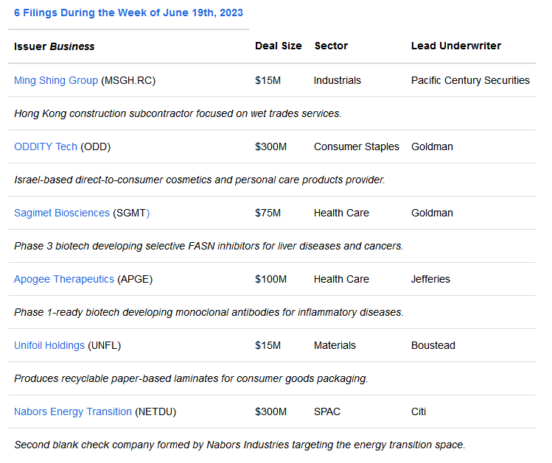Click the 'Boustead' underwriter cell
The height and width of the screenshot is (463, 552).
pos(433,345)
